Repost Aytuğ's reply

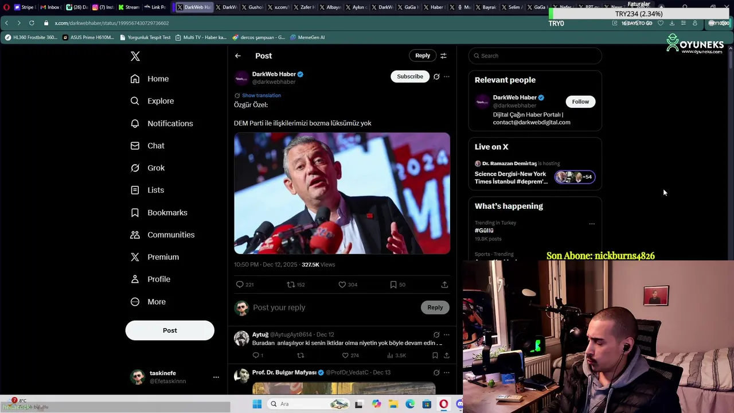point(300,356)
